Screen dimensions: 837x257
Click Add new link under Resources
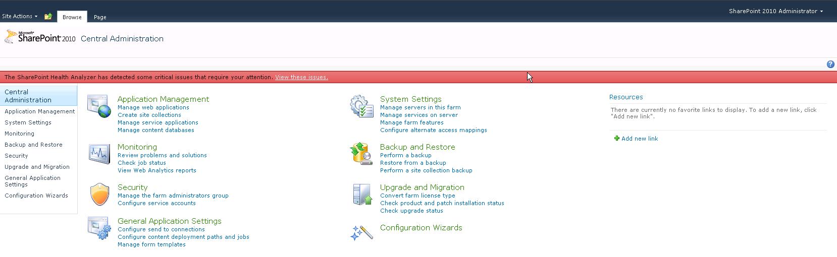[639, 139]
